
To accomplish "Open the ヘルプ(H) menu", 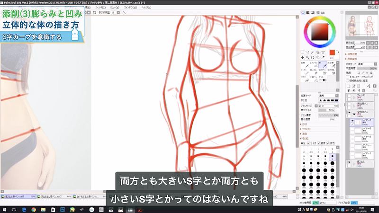I will (x=146, y=8).
